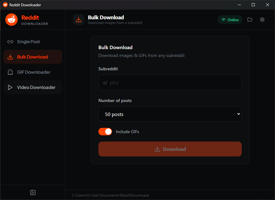This screenshot has height=200, width=275.
Task: Click 'Download images from a subreddit' subtitle
Action: coord(115,23)
